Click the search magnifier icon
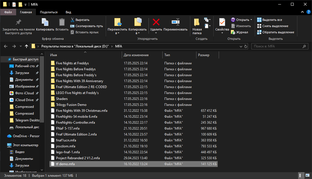The height and width of the screenshot is (179, 312). [x=304, y=46]
